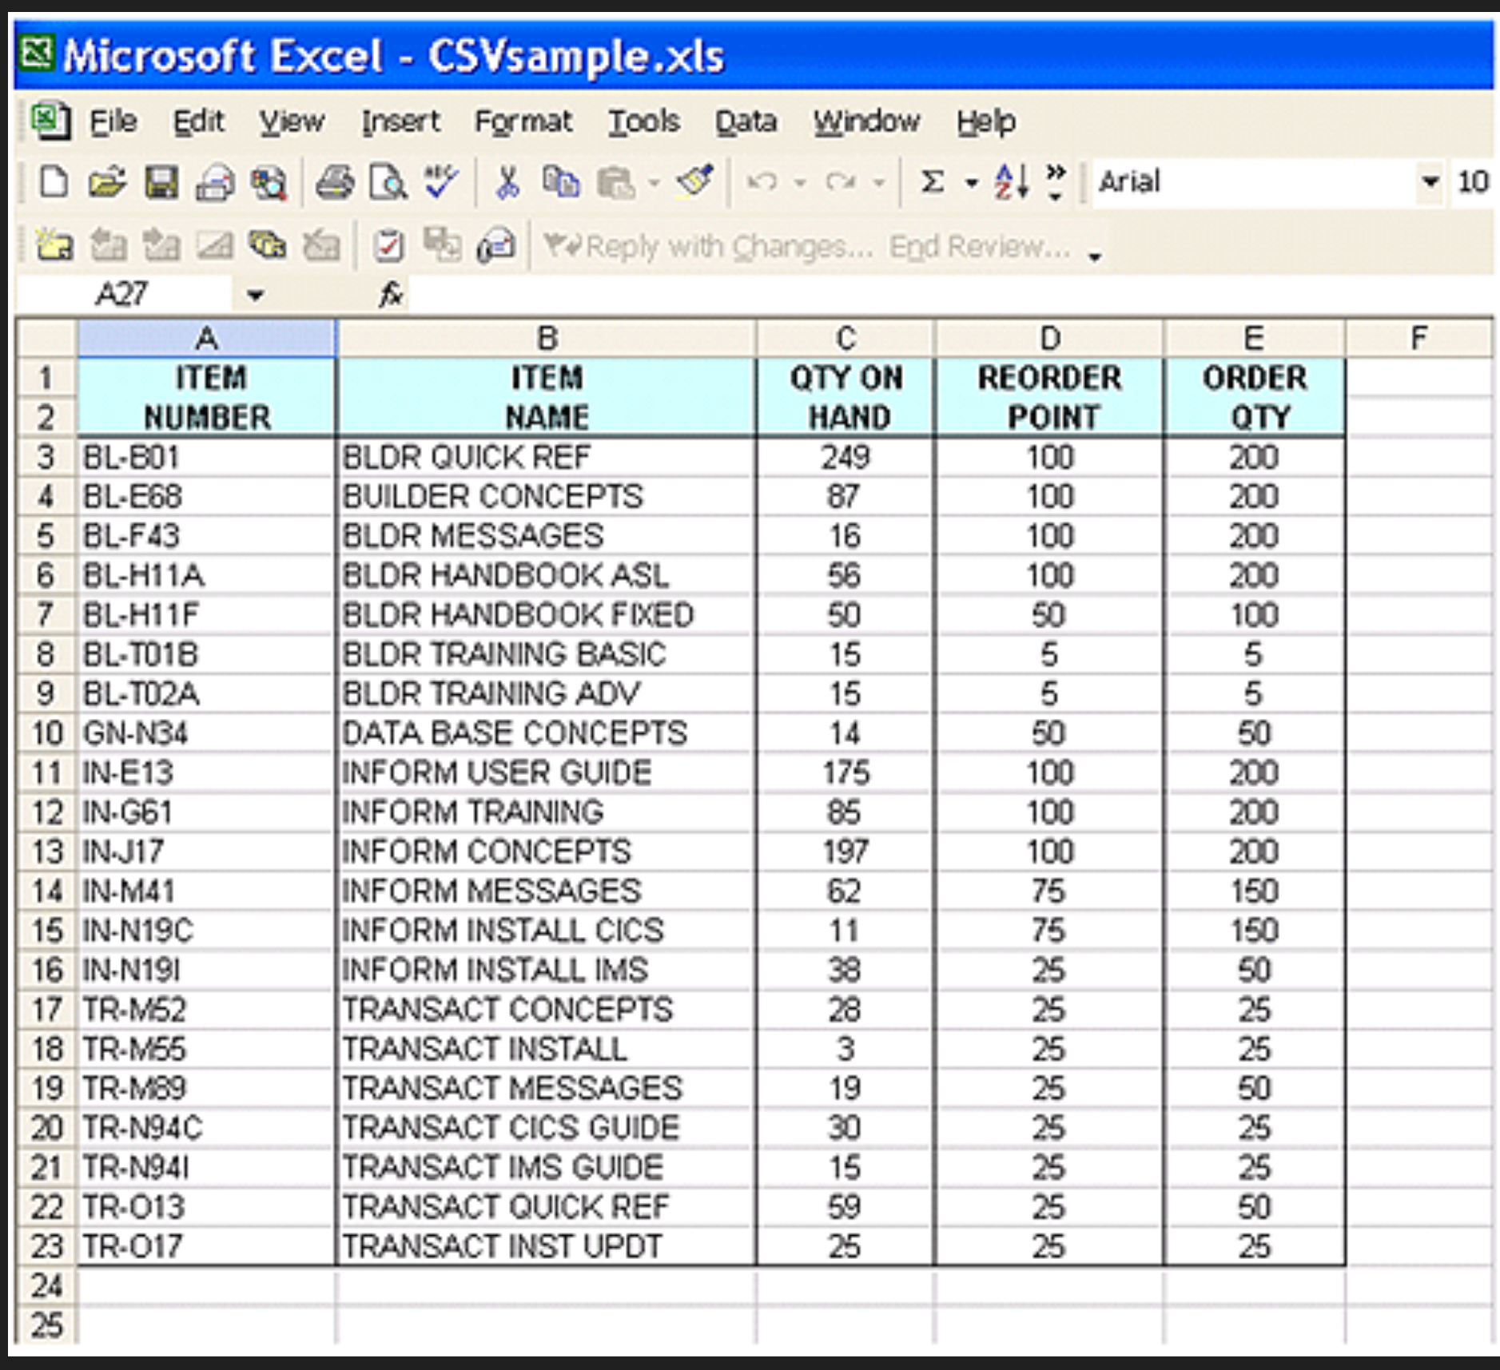Cut selection with the scissors icon

(x=507, y=183)
